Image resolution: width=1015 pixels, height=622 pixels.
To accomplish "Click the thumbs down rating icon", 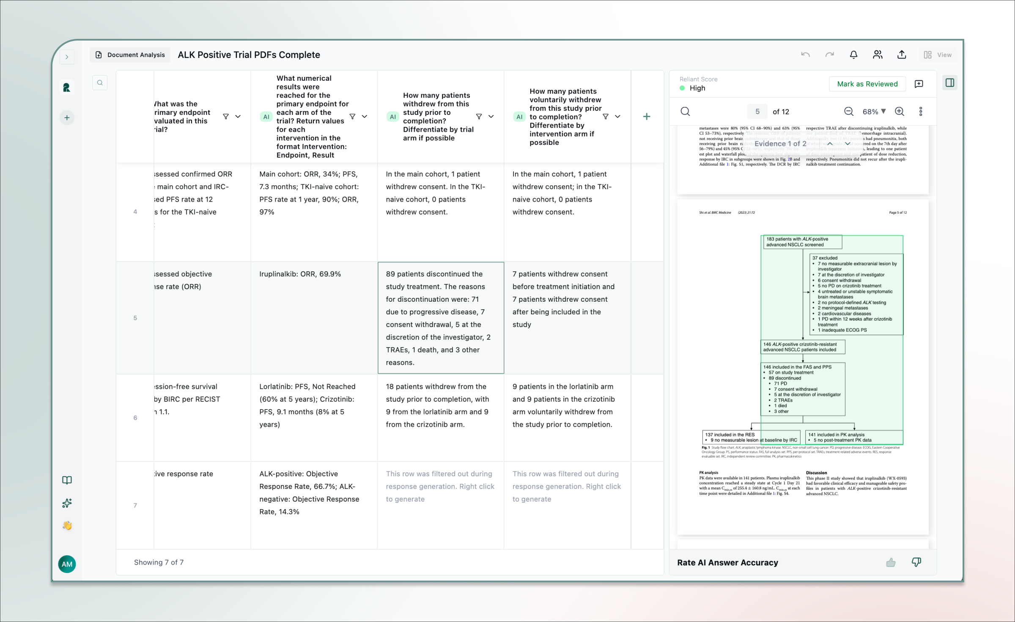I will coord(916,562).
